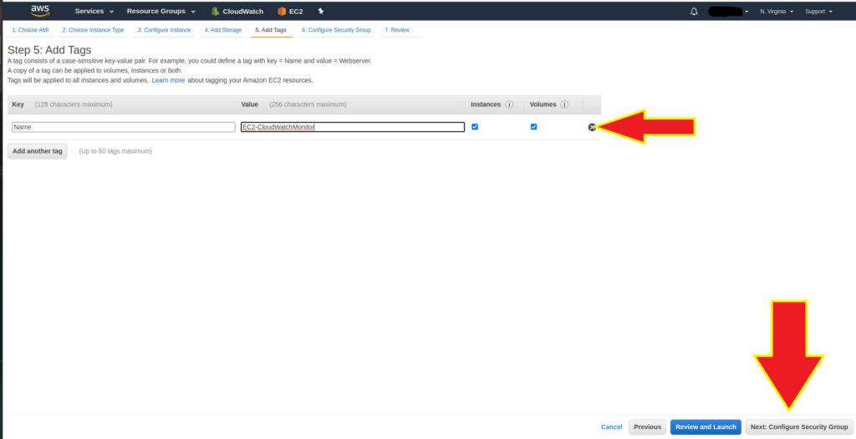This screenshot has width=856, height=439.
Task: Remove the Name tag row
Action: pos(592,127)
